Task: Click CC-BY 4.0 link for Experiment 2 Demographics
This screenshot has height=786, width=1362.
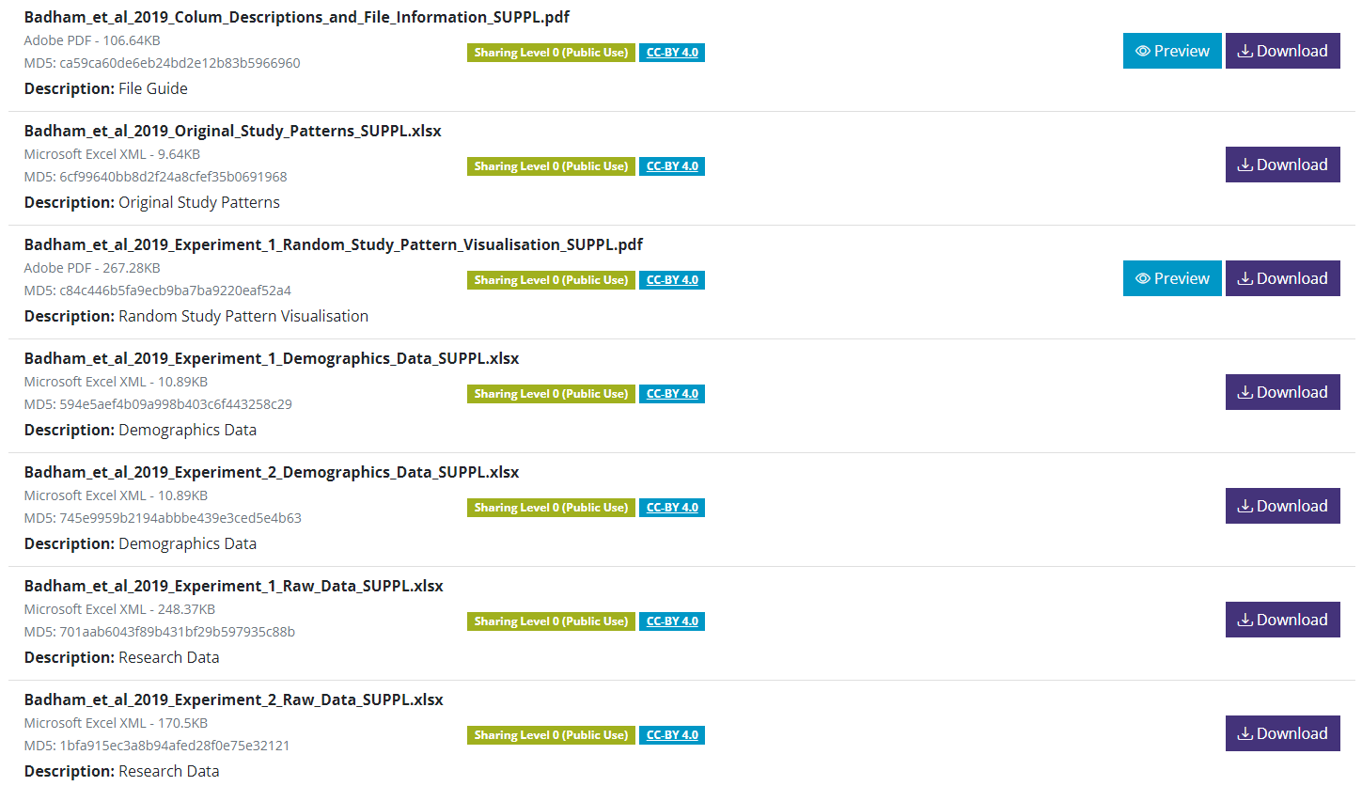Action: click(672, 508)
